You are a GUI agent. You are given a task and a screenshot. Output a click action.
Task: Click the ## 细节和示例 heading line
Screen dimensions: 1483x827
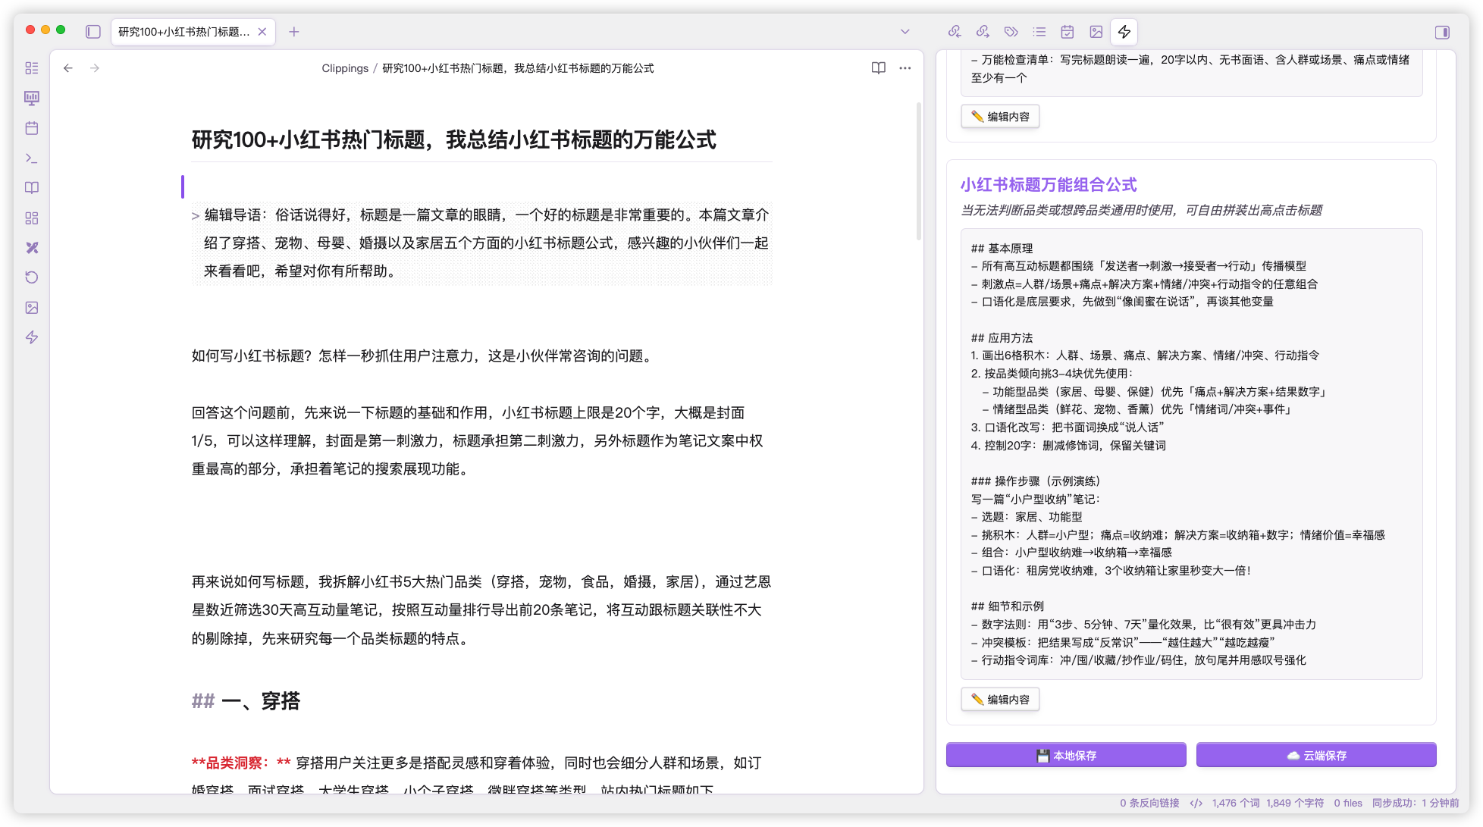click(1007, 606)
